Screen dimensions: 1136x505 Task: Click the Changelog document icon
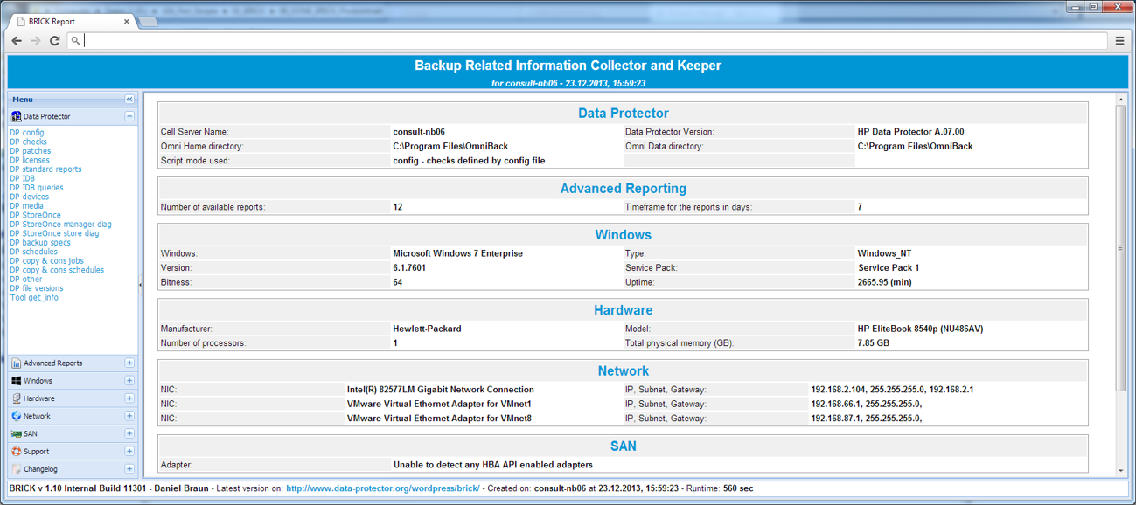(16, 469)
